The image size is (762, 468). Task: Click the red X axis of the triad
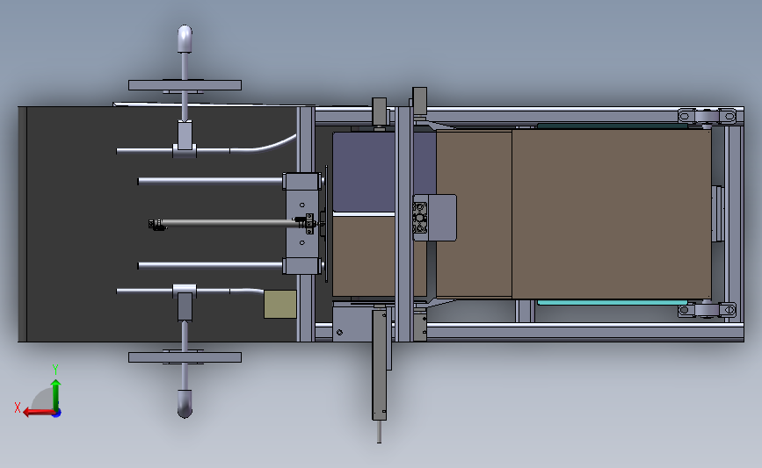(x=38, y=413)
